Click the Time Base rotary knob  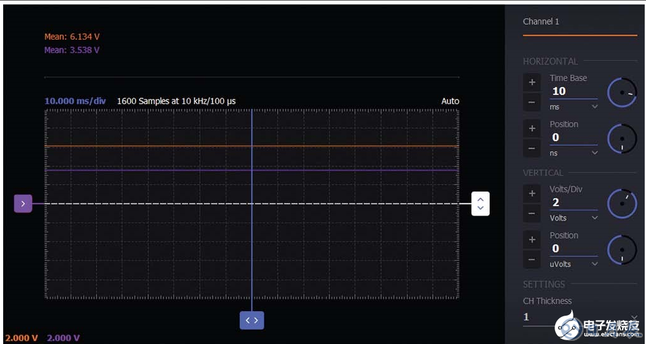(622, 92)
